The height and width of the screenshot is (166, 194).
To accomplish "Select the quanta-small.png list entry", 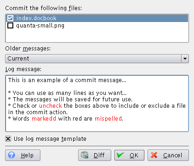I will pos(97,26).
